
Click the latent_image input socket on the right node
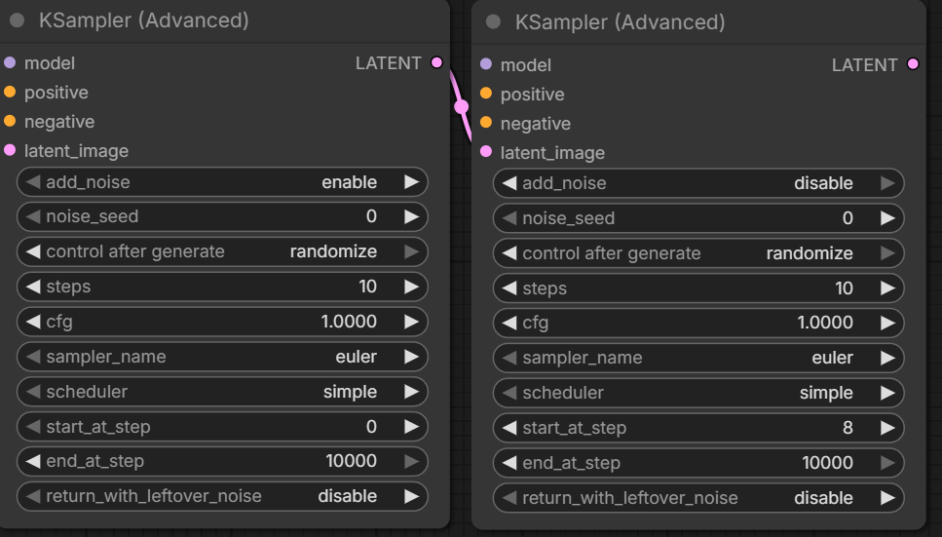click(x=486, y=151)
